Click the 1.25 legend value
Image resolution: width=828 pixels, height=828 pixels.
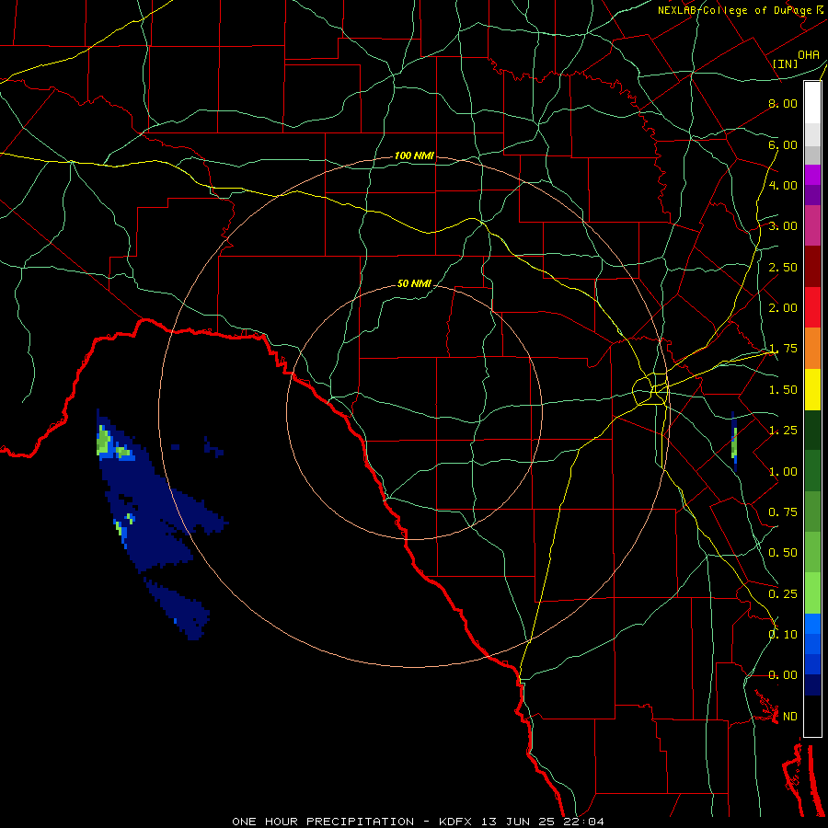click(x=783, y=431)
